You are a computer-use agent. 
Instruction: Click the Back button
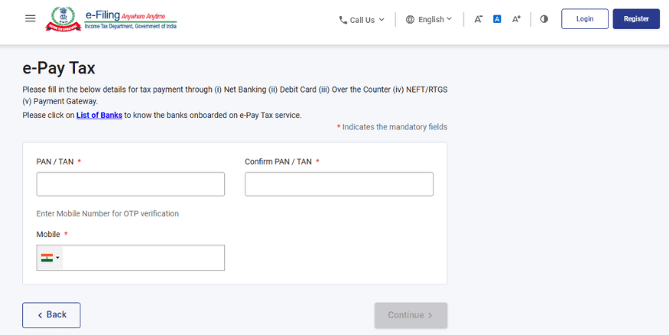pos(51,315)
